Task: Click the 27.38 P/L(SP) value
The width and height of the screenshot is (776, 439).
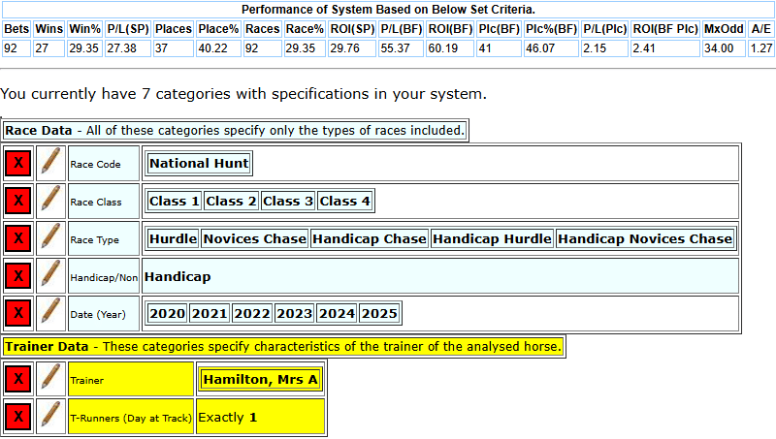Action: pos(128,48)
